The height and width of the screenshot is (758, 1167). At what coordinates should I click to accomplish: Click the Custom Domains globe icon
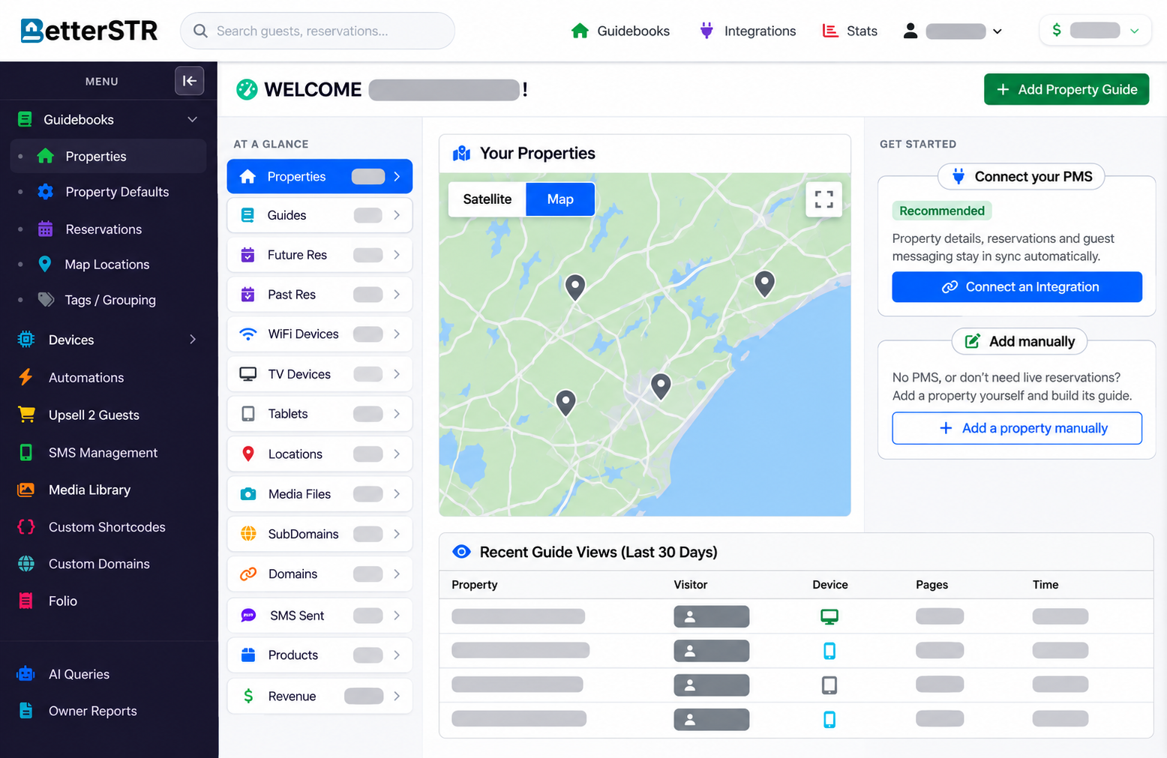pos(25,564)
